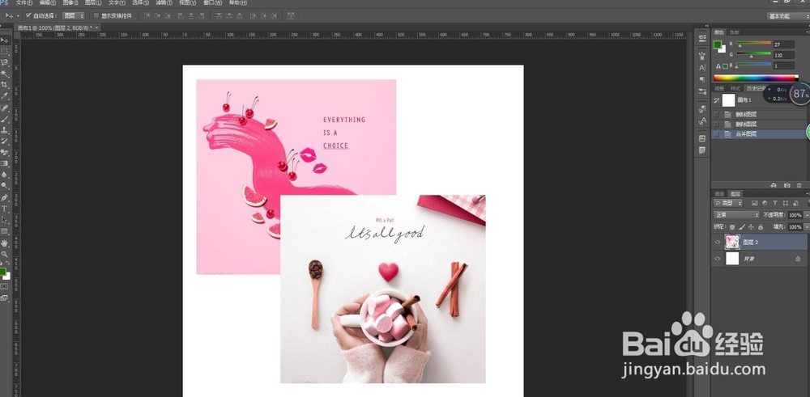Filter layers by pixel image icon
The image size is (810, 397).
pyautogui.click(x=755, y=203)
